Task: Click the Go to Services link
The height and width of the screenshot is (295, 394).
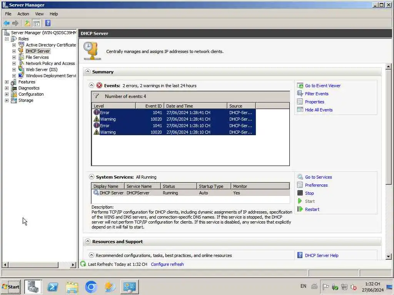Action: click(318, 177)
